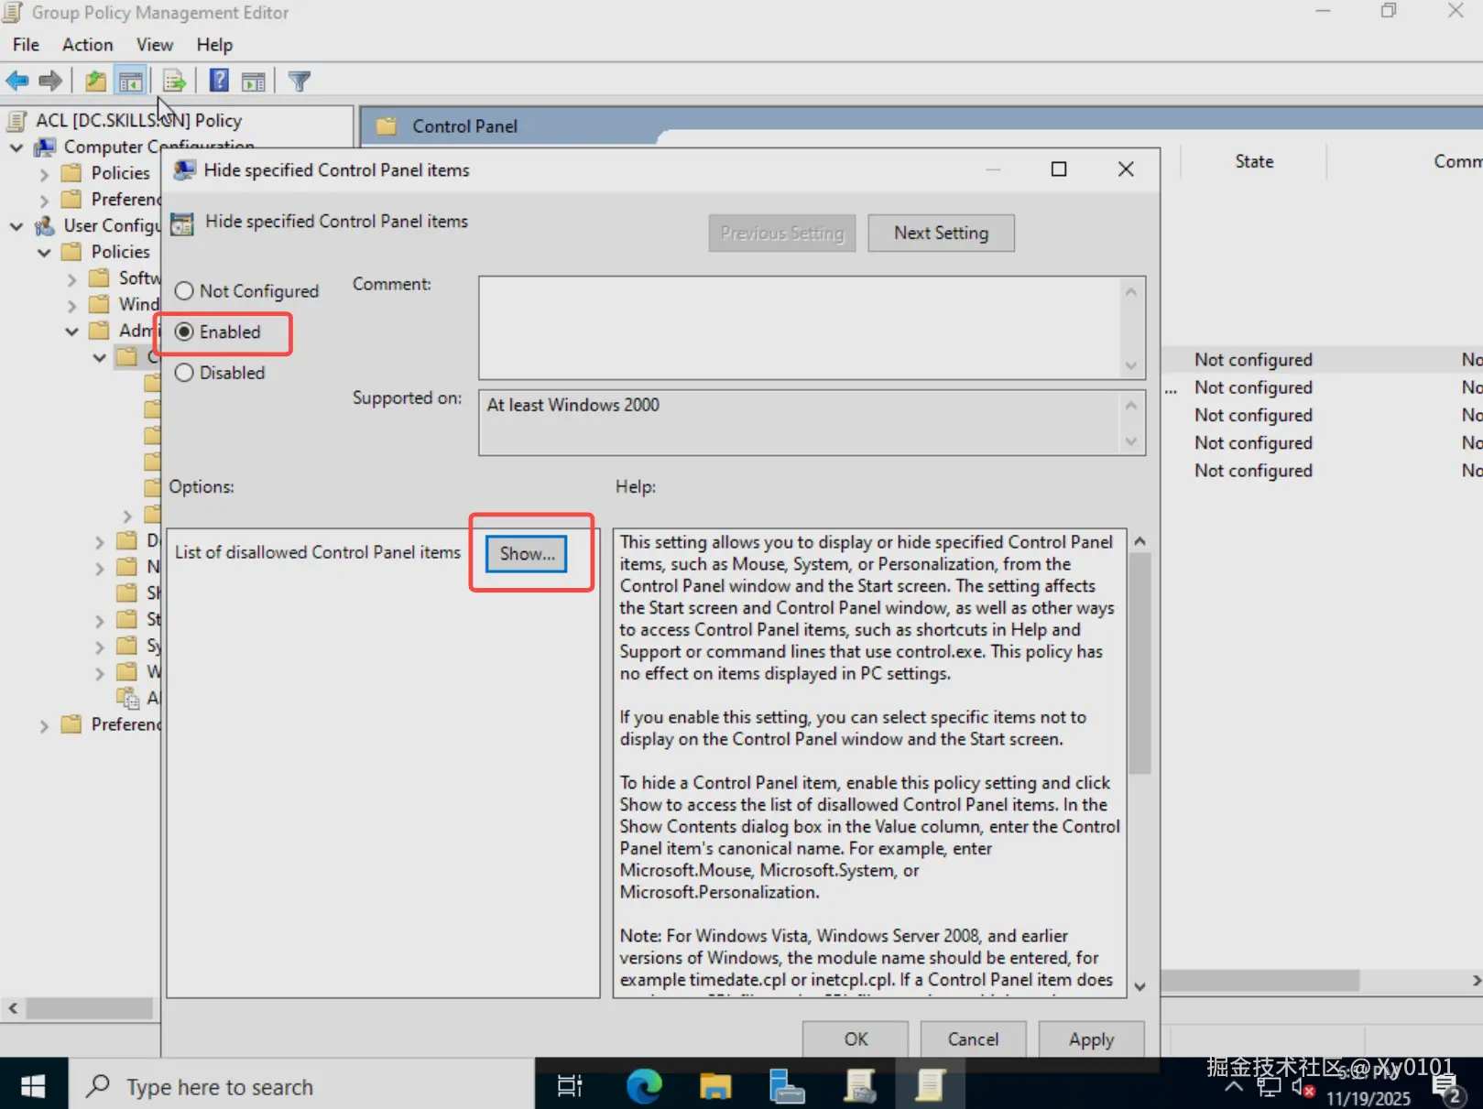The width and height of the screenshot is (1483, 1109).
Task: Select the Not Configured radio button
Action: pyautogui.click(x=184, y=291)
